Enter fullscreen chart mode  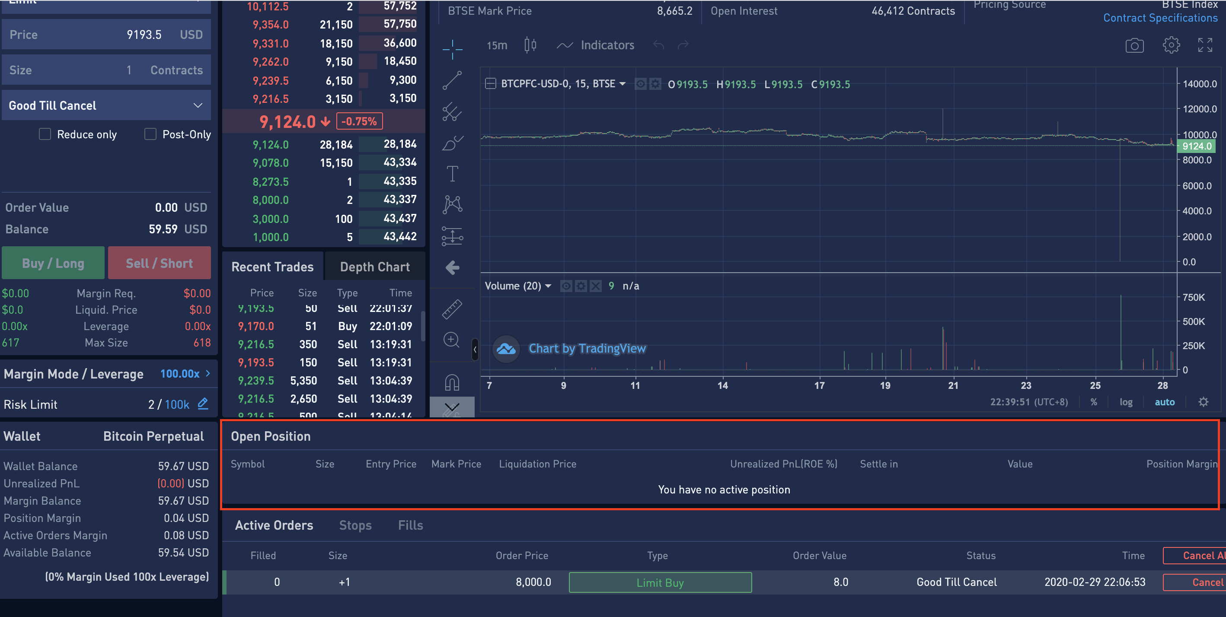(1205, 46)
